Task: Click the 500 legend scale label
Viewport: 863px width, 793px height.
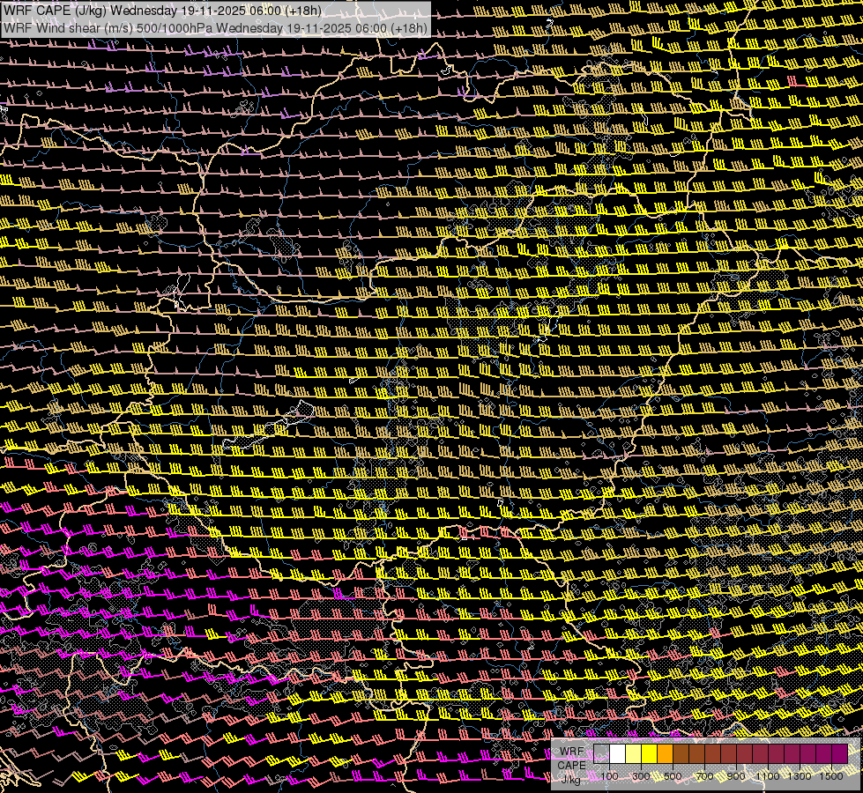Action: pyautogui.click(x=673, y=776)
